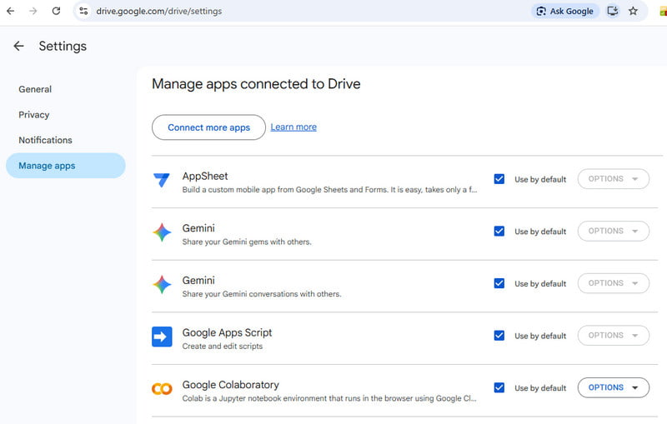Viewport: 667px width, 424px height.
Task: Open OPTIONS dropdown for Gemini gems row
Action: (x=614, y=231)
